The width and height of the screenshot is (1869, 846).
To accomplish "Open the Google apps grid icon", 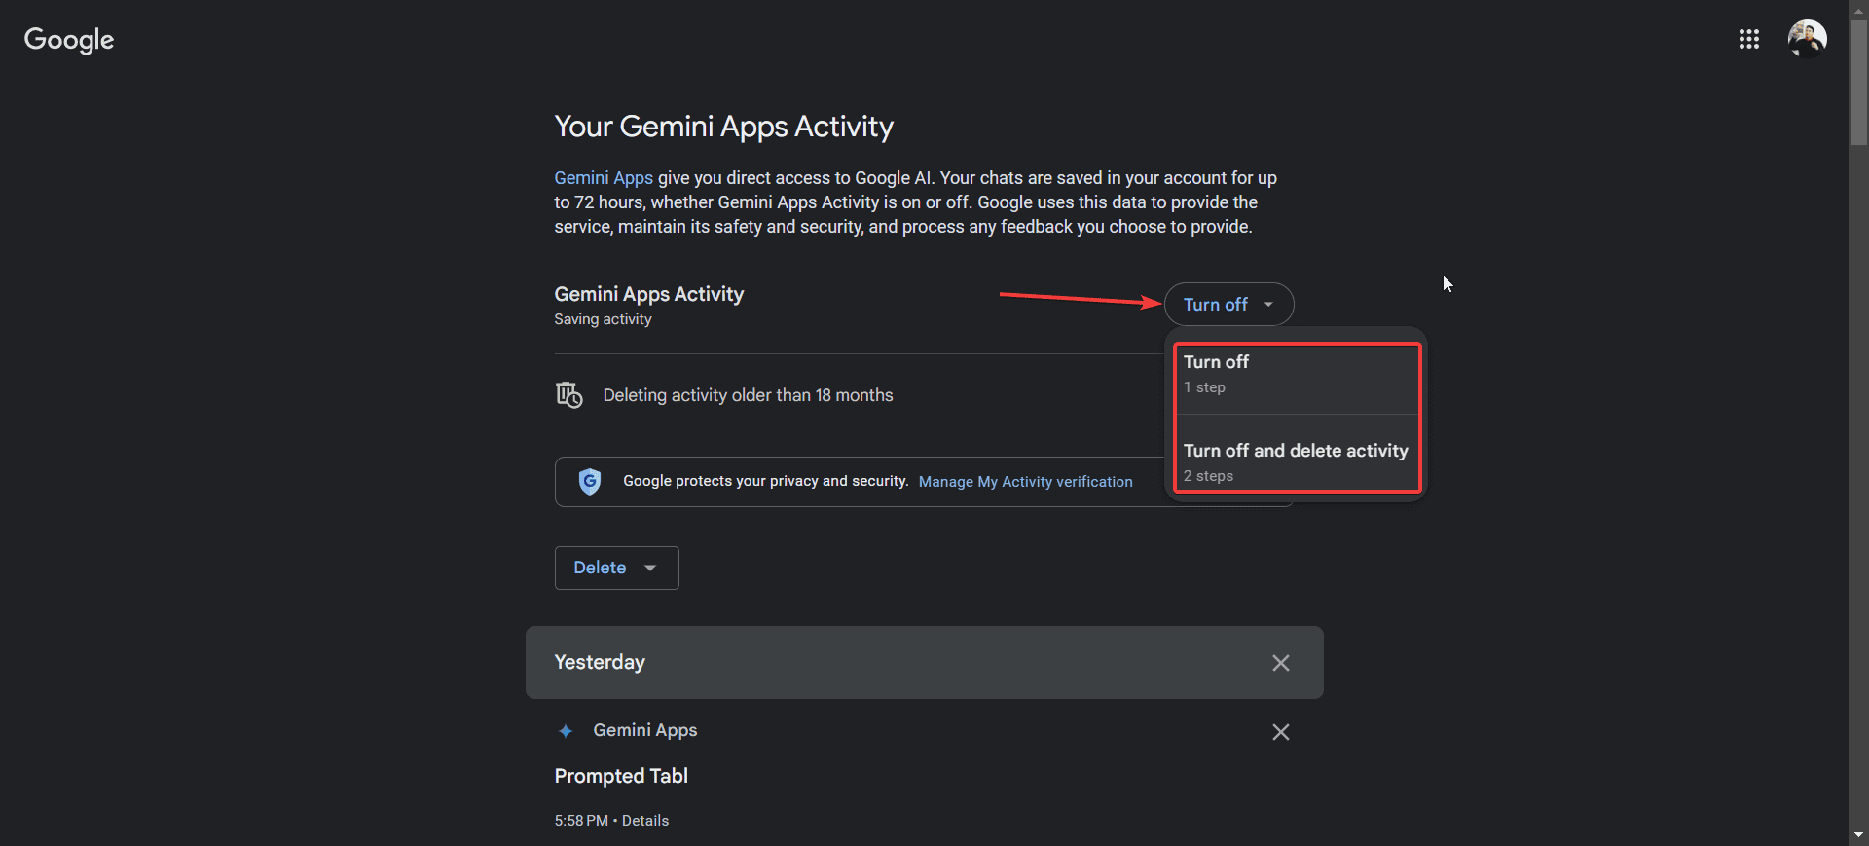I will point(1748,39).
